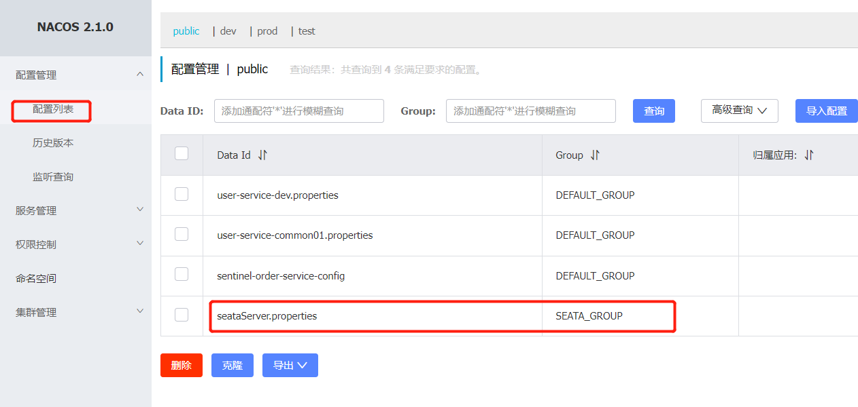Tick the select-all checkbox in table header

coord(182,154)
